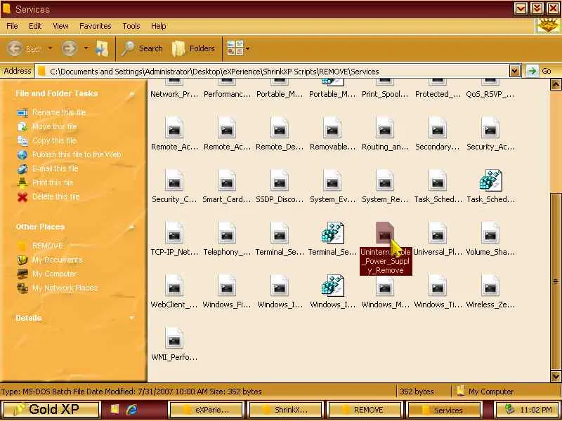Viewport: 562px width, 421px height.
Task: Click Print this file link
Action: click(x=53, y=182)
